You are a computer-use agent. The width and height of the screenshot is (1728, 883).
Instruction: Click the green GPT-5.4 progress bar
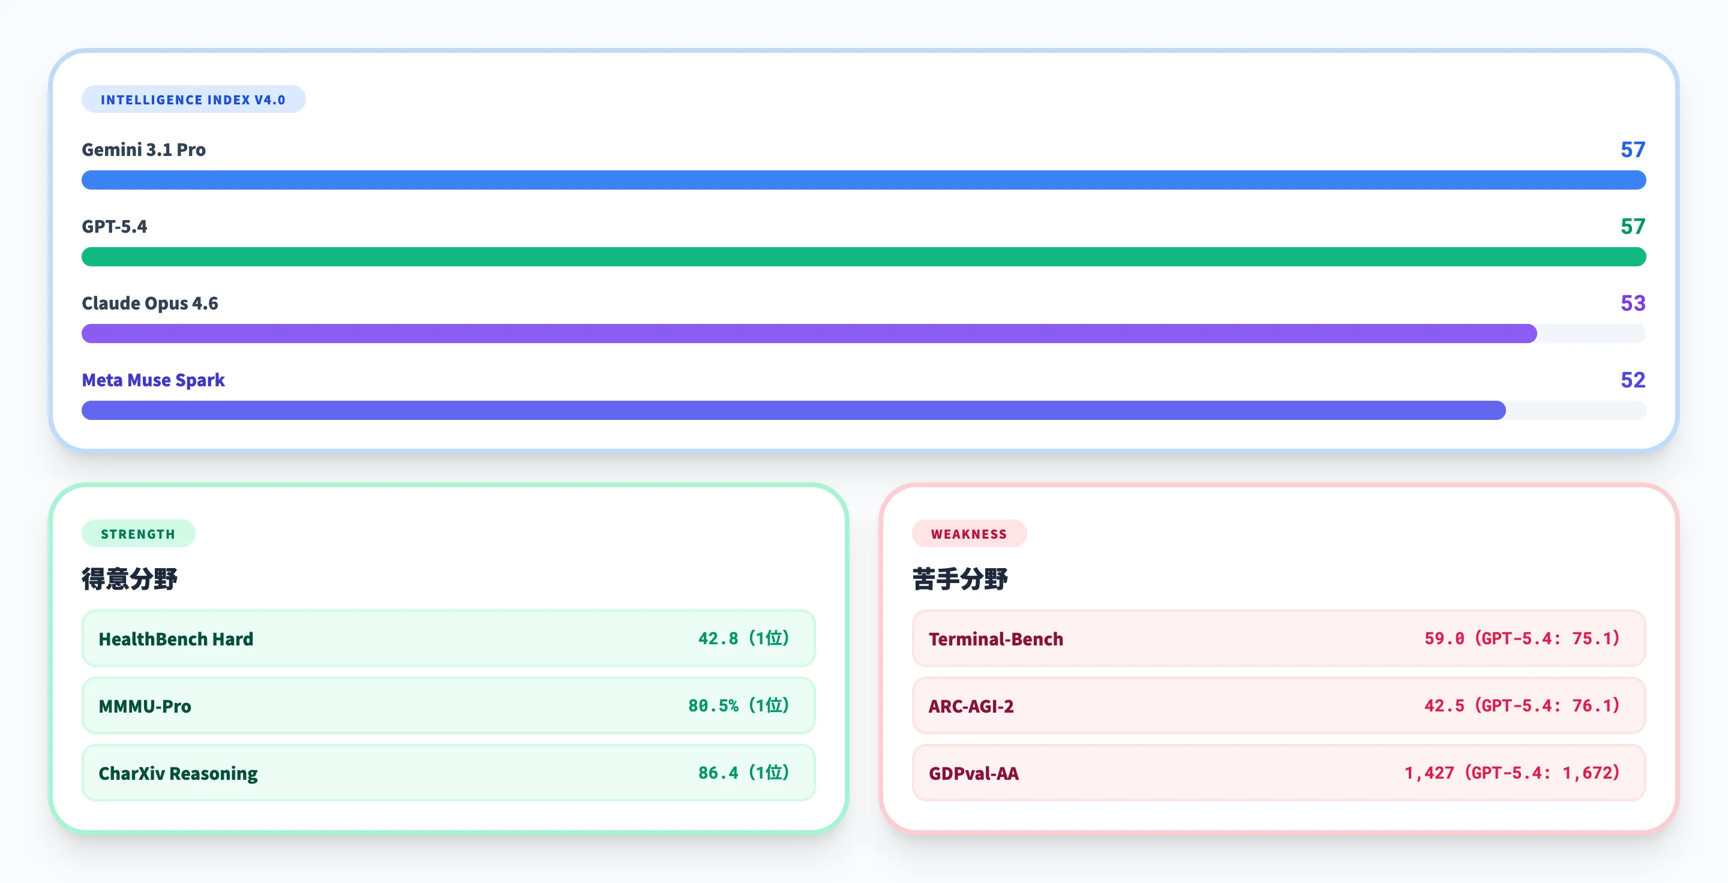863,257
